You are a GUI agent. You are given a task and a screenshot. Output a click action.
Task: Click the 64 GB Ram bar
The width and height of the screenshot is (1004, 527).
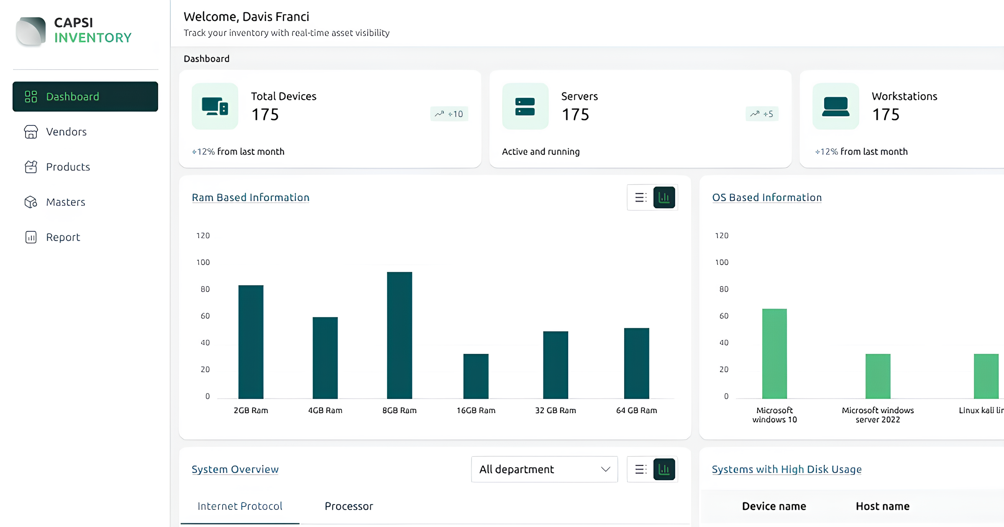point(637,363)
